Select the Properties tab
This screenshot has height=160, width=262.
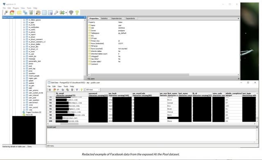(x=94, y=18)
